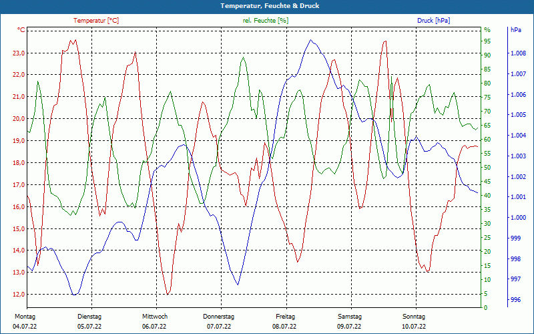Viewport: 534px width, 334px height.
Task: Click the chart title 'Temperatur, Feuchte & Druck'
Action: pyautogui.click(x=270, y=6)
